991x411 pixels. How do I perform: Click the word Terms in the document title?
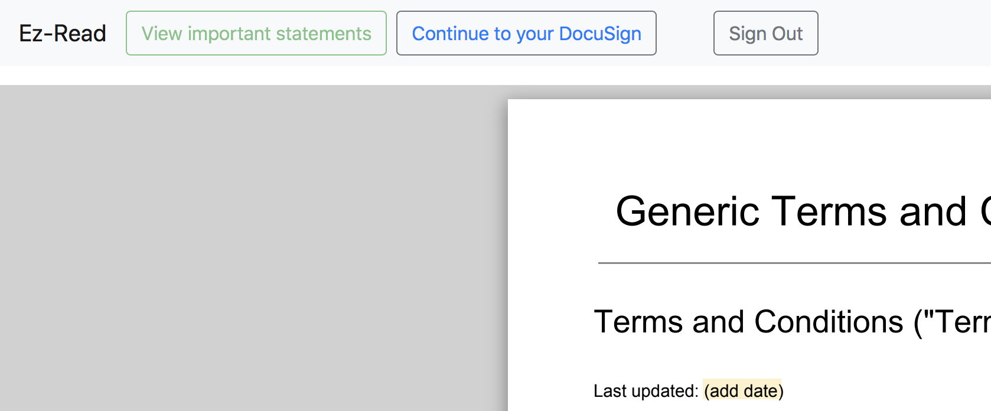tap(829, 212)
